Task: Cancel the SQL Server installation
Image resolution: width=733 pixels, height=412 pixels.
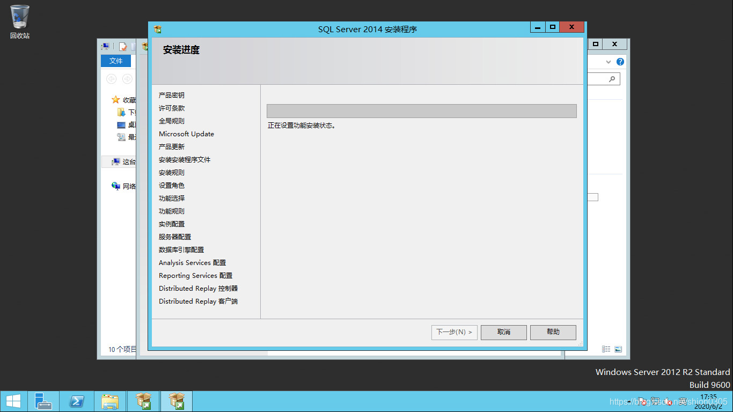Action: point(504,332)
